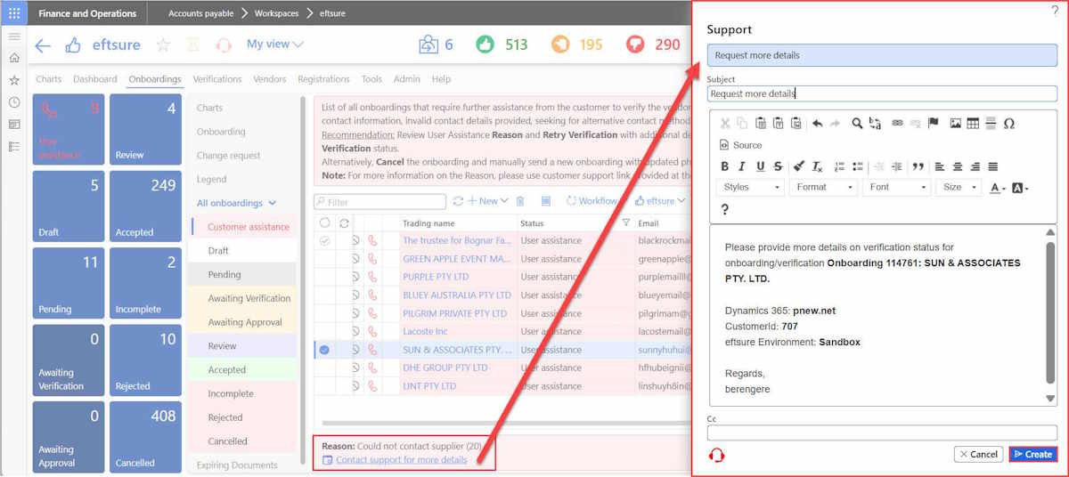Screen dimensions: 1069x477
Task: Insert block quote in editor
Action: [918, 166]
